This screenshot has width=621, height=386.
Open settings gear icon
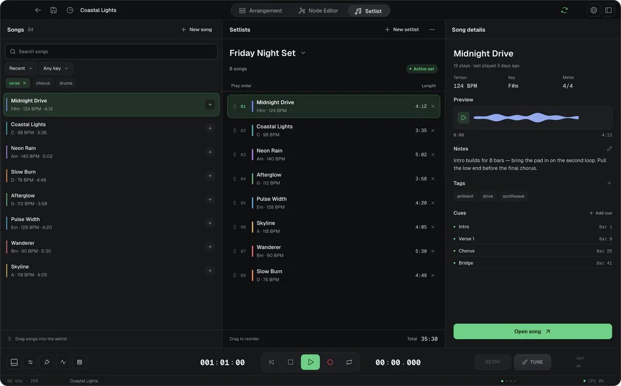point(594,10)
